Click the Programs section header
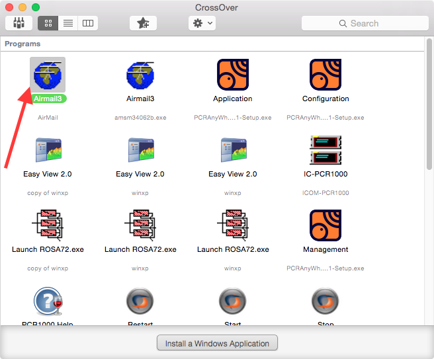434x359 pixels. [22, 44]
